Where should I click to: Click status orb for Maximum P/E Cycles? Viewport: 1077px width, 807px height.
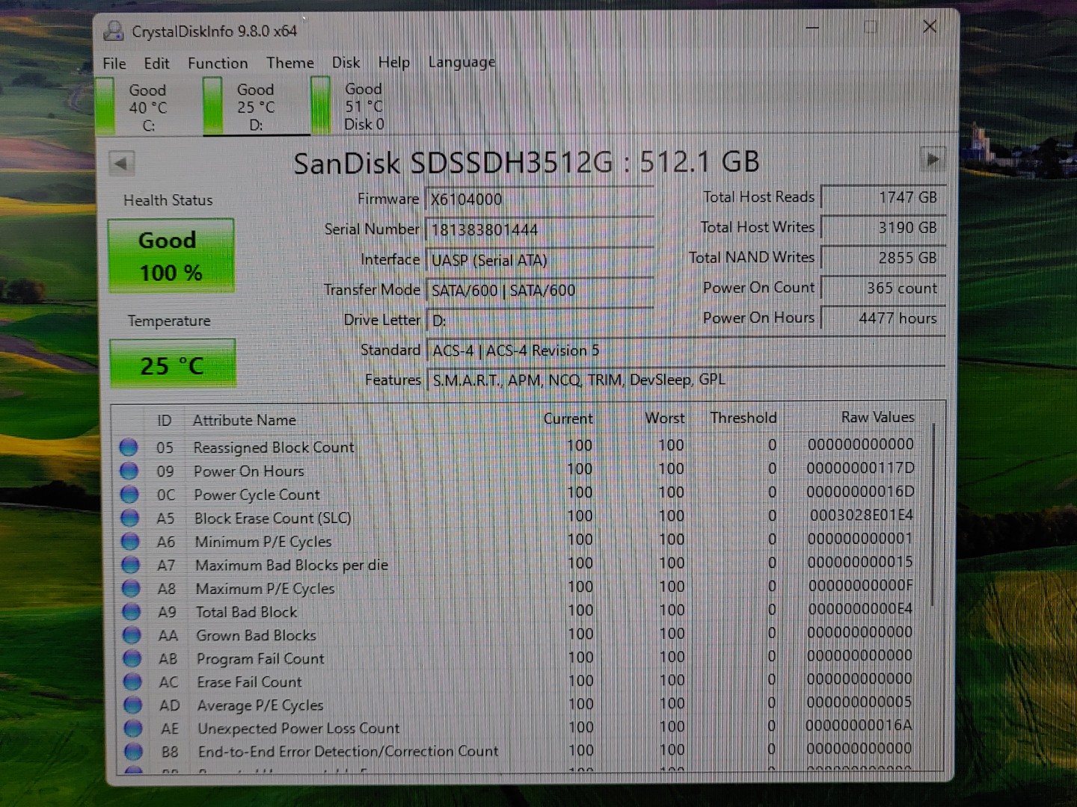click(131, 588)
